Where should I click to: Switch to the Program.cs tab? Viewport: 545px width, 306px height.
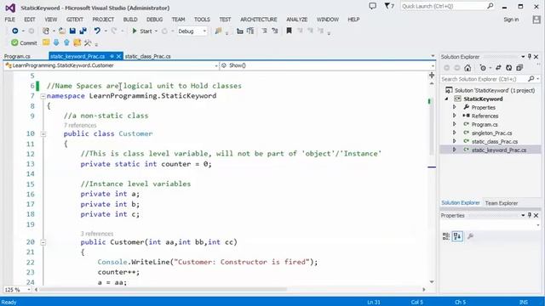[17, 56]
